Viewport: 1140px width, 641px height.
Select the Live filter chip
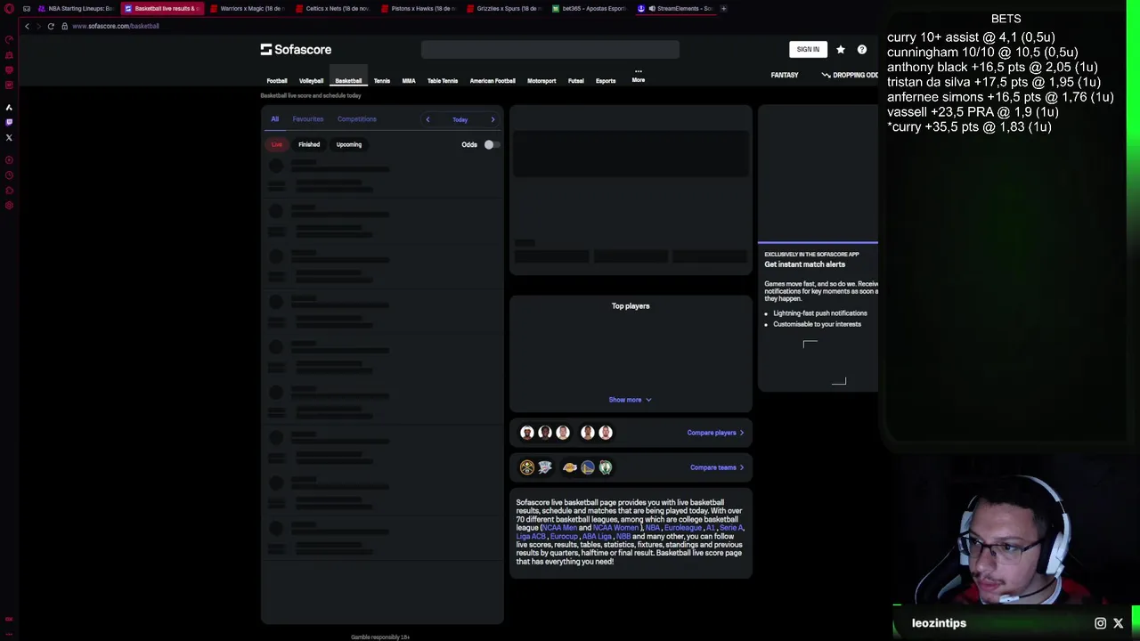point(277,144)
